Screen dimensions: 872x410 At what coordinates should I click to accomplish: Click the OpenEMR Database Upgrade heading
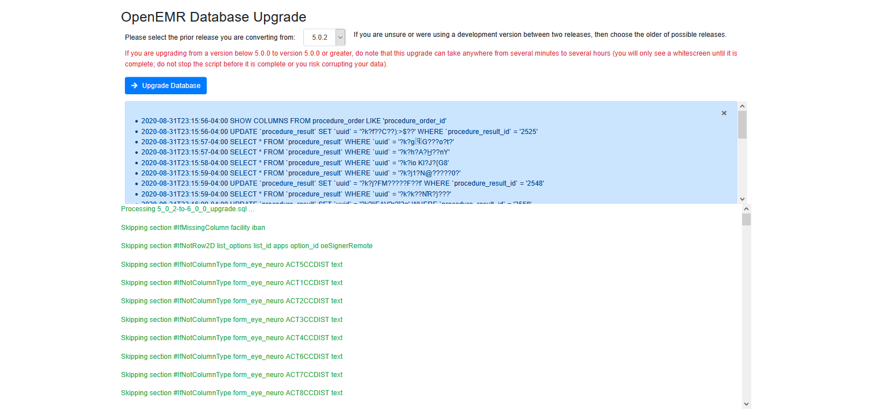pyautogui.click(x=213, y=17)
